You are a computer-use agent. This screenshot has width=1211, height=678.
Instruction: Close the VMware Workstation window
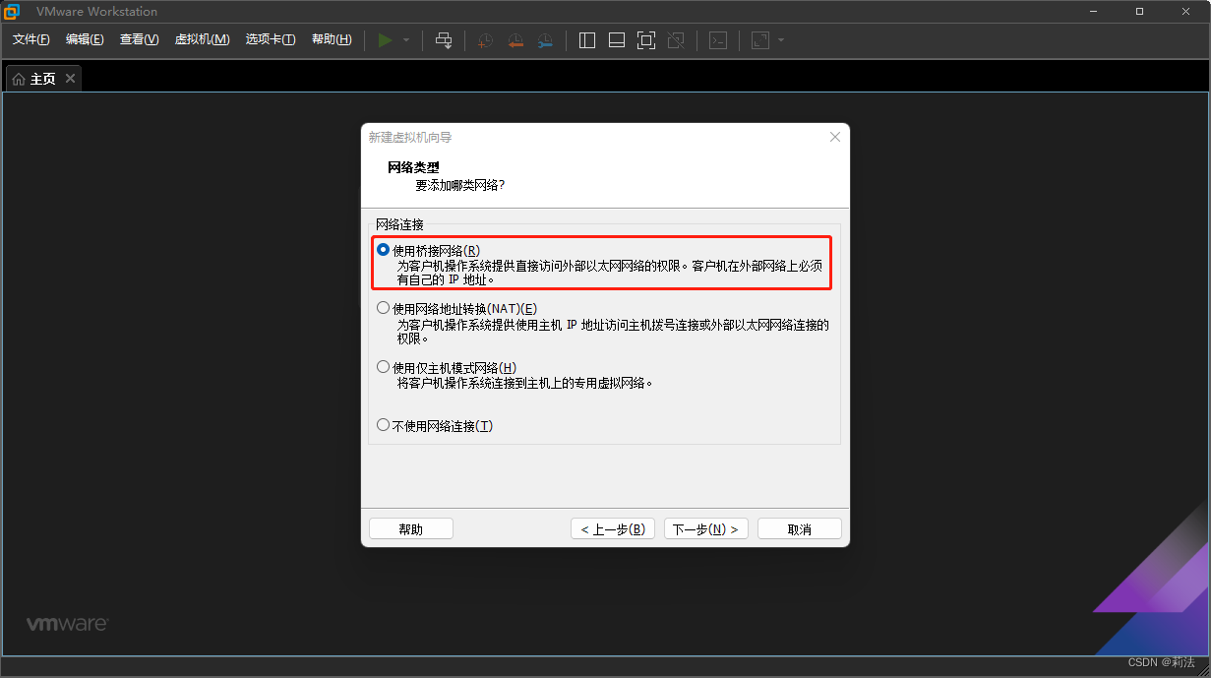(1185, 12)
